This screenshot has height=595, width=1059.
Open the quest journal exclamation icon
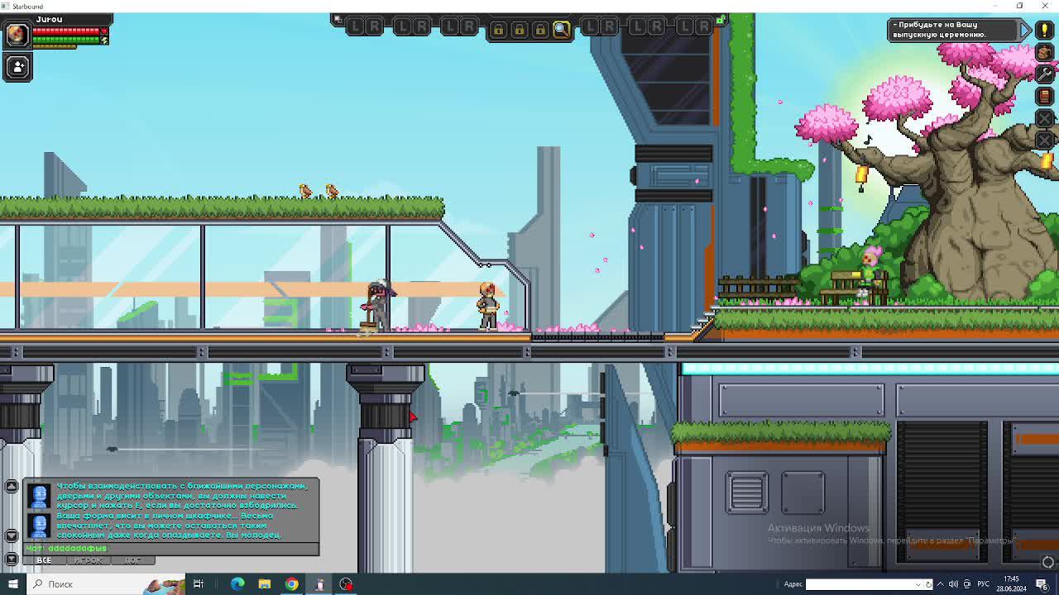(1044, 31)
